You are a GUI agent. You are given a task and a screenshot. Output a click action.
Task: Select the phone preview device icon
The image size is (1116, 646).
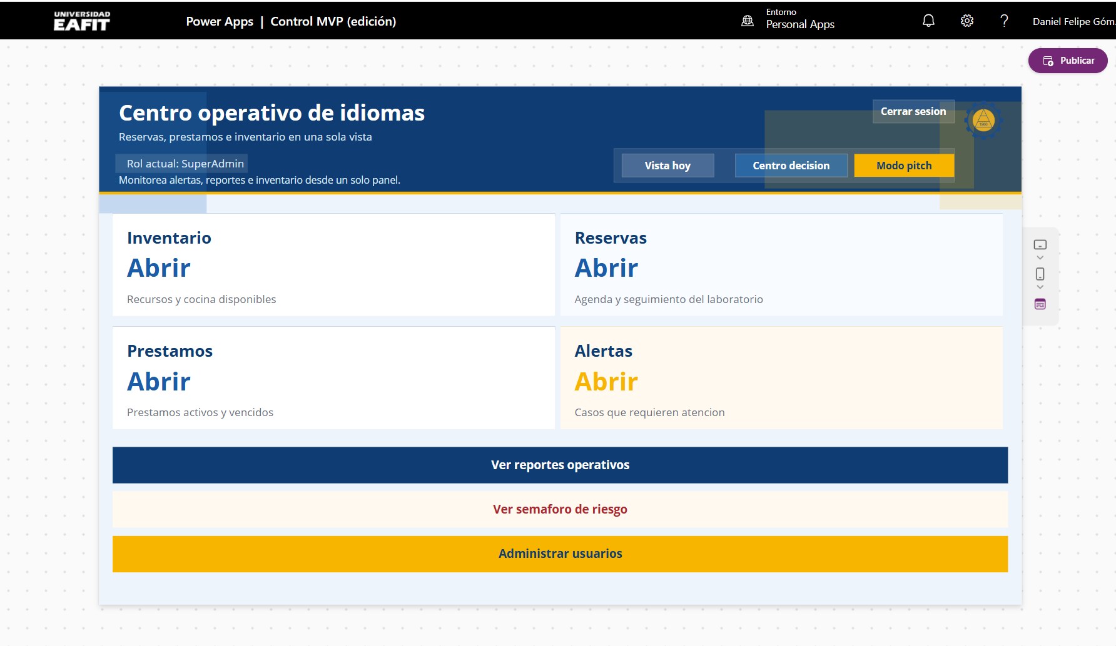[1040, 274]
